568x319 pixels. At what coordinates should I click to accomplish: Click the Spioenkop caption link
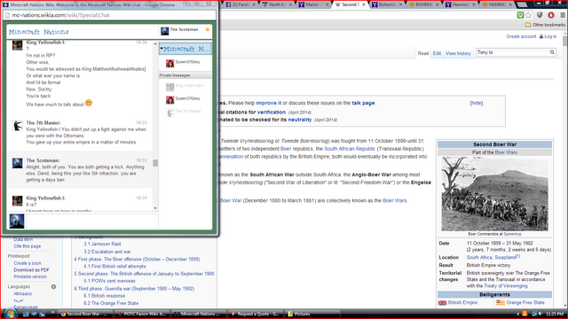tap(512, 234)
